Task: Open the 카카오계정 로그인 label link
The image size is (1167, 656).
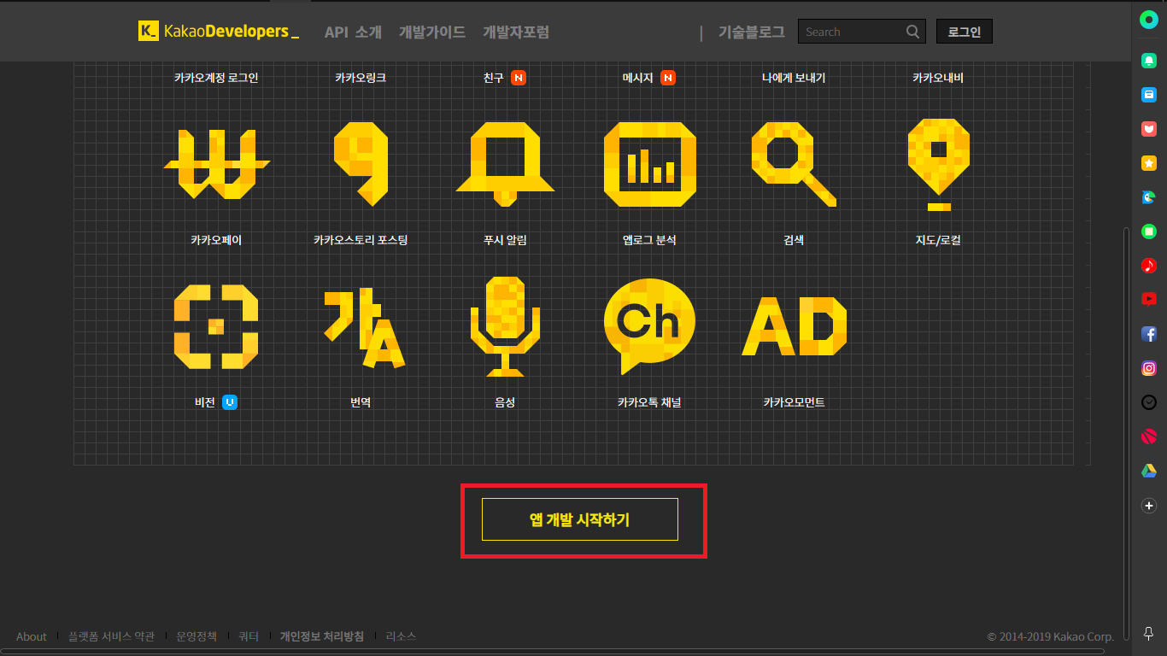Action: (x=216, y=78)
